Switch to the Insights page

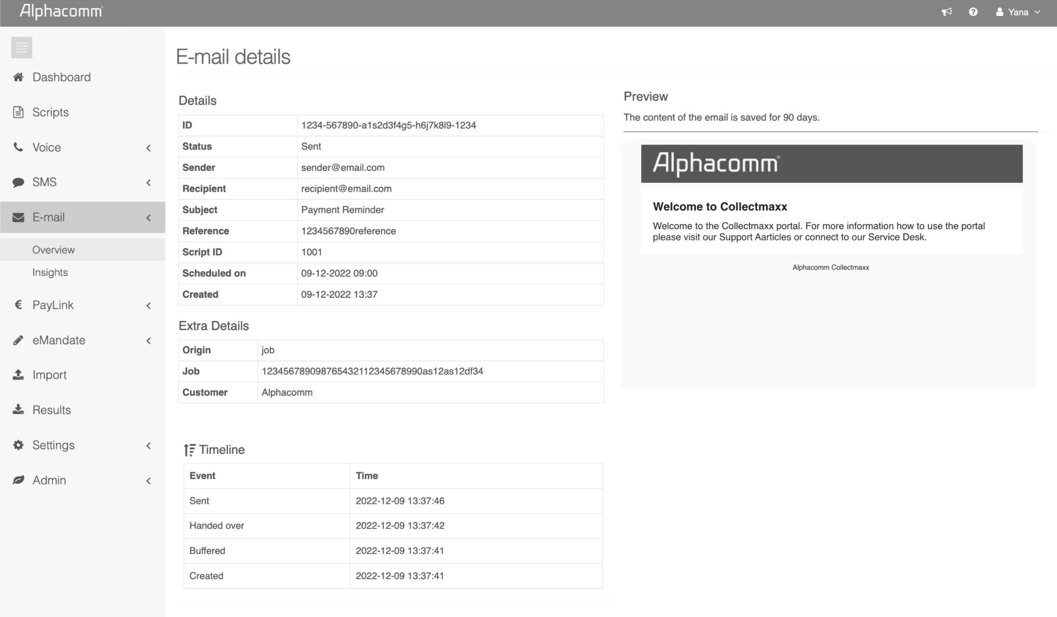(x=50, y=272)
